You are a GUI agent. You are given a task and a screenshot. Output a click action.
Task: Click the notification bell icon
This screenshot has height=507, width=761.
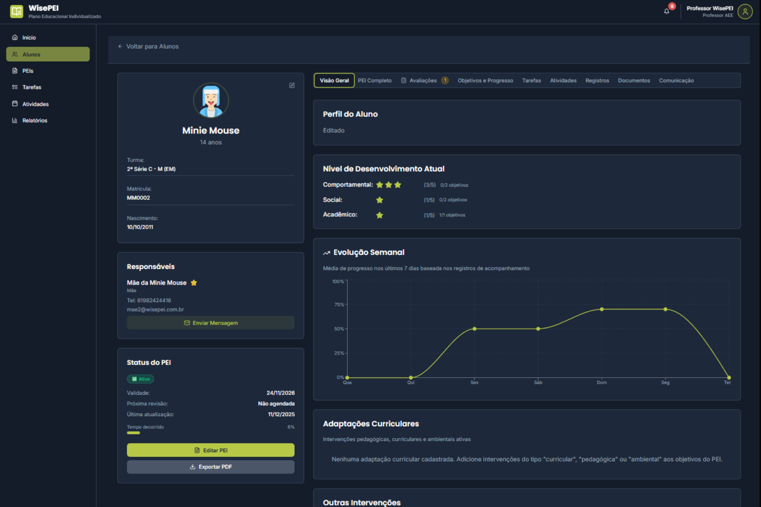pyautogui.click(x=666, y=11)
